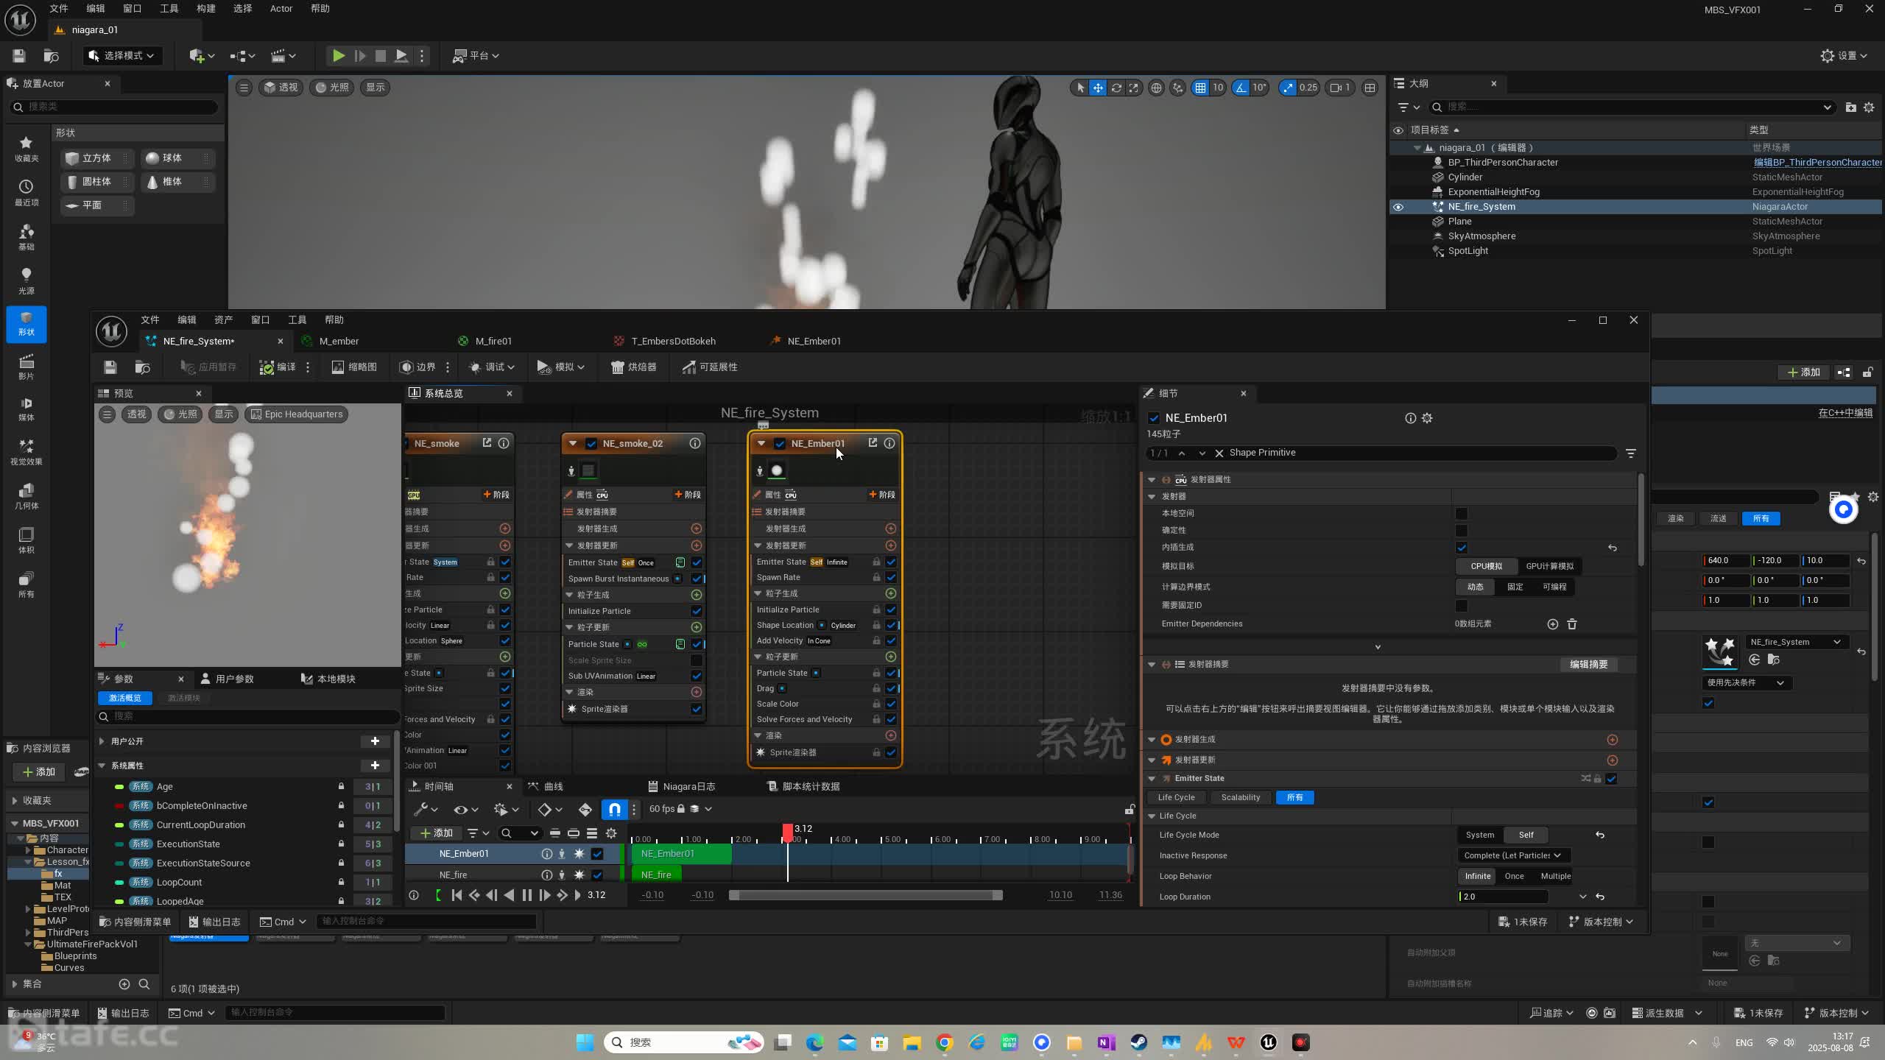Add a module to NE_Ember01 粒子更新 stage

tap(890, 657)
